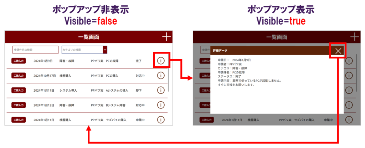Click the dimmed plus icon behind the popup
Viewport: 365px width, 148px height.
354,37
